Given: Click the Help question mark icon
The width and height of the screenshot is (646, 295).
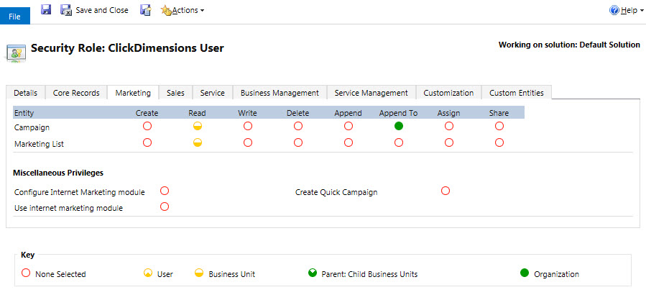Looking at the screenshot, I should point(614,10).
